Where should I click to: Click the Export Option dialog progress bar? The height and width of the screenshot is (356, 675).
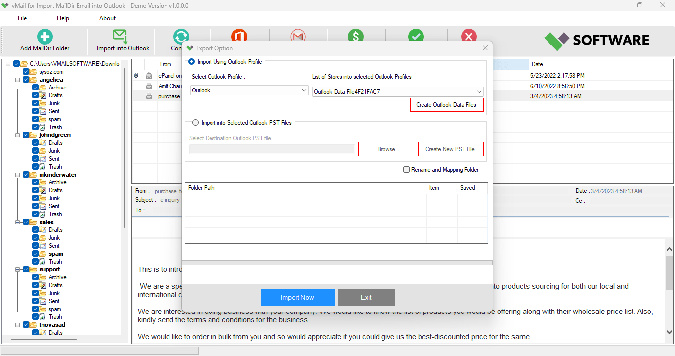(x=337, y=263)
